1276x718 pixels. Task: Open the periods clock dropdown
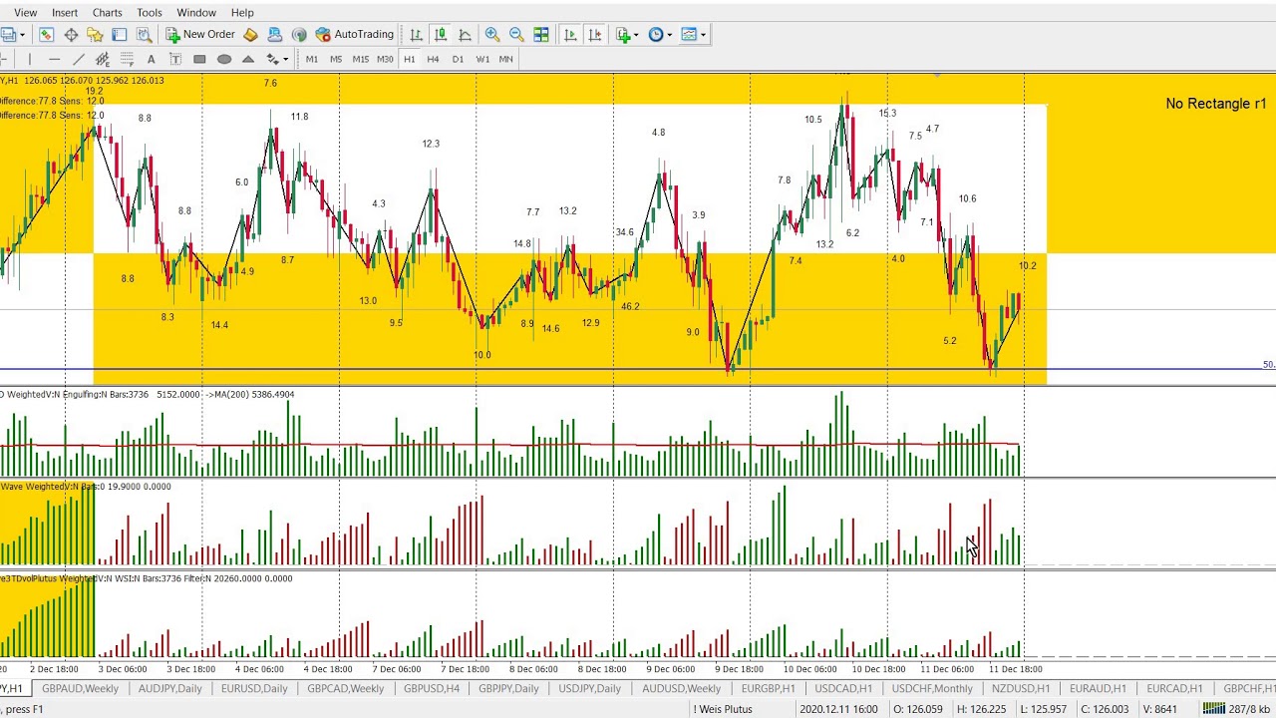[x=660, y=34]
